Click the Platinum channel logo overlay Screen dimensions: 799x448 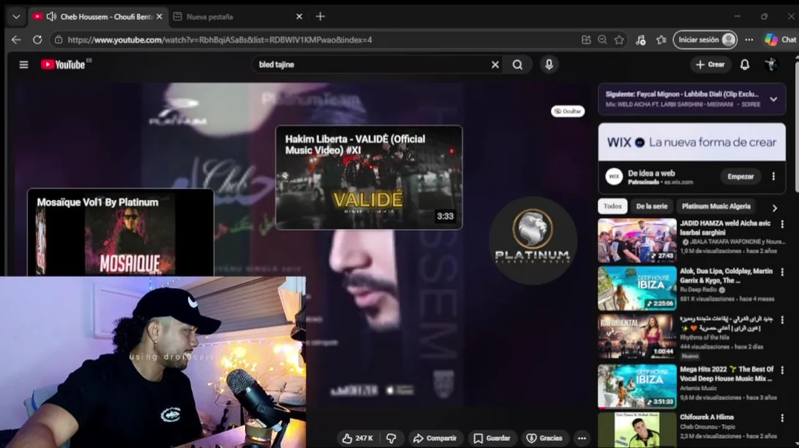(533, 241)
